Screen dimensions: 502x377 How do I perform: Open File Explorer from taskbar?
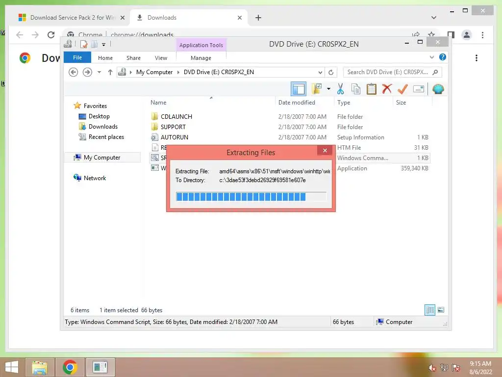click(39, 367)
